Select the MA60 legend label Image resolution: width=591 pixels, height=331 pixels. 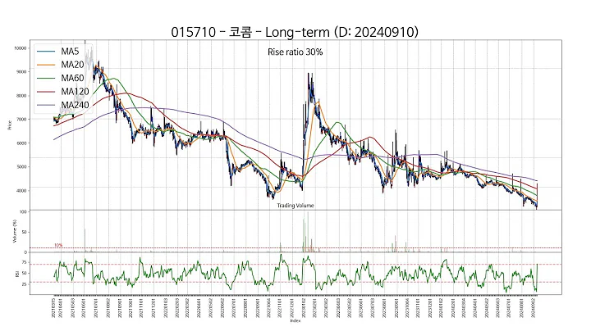click(72, 78)
